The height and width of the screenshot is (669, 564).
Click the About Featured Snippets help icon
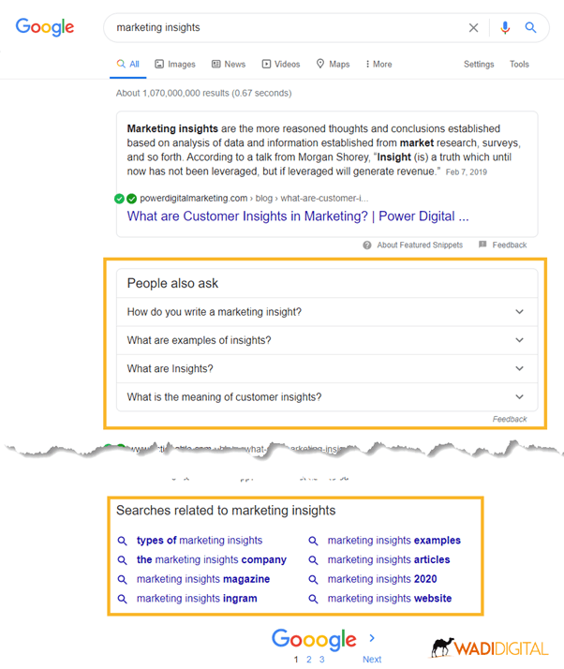[x=367, y=245]
